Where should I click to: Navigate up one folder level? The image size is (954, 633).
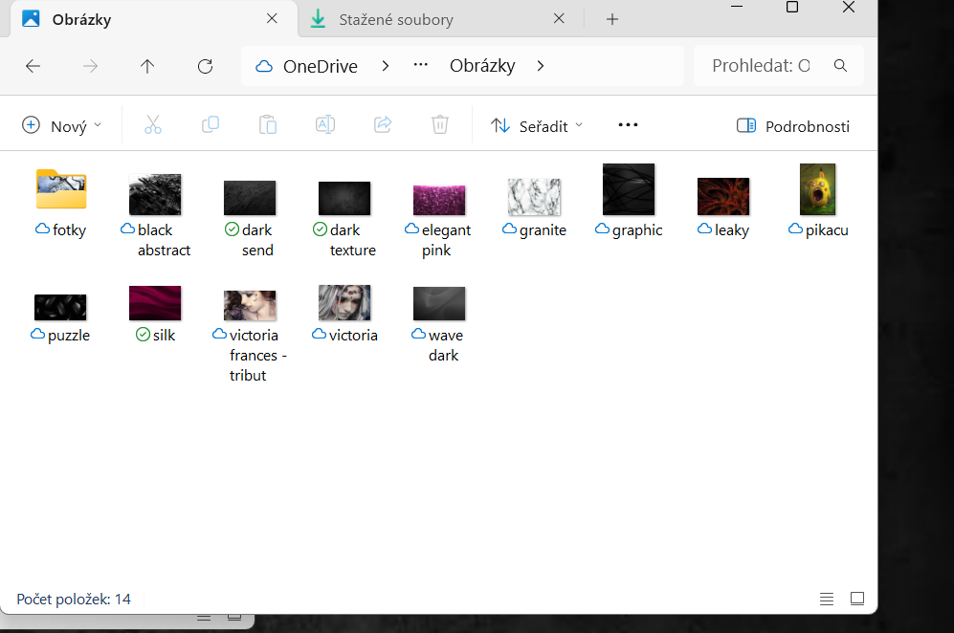coord(147,66)
